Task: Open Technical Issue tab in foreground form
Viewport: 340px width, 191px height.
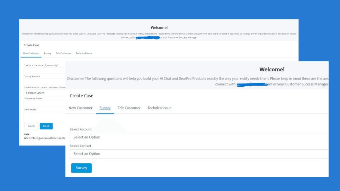Action: [x=159, y=108]
